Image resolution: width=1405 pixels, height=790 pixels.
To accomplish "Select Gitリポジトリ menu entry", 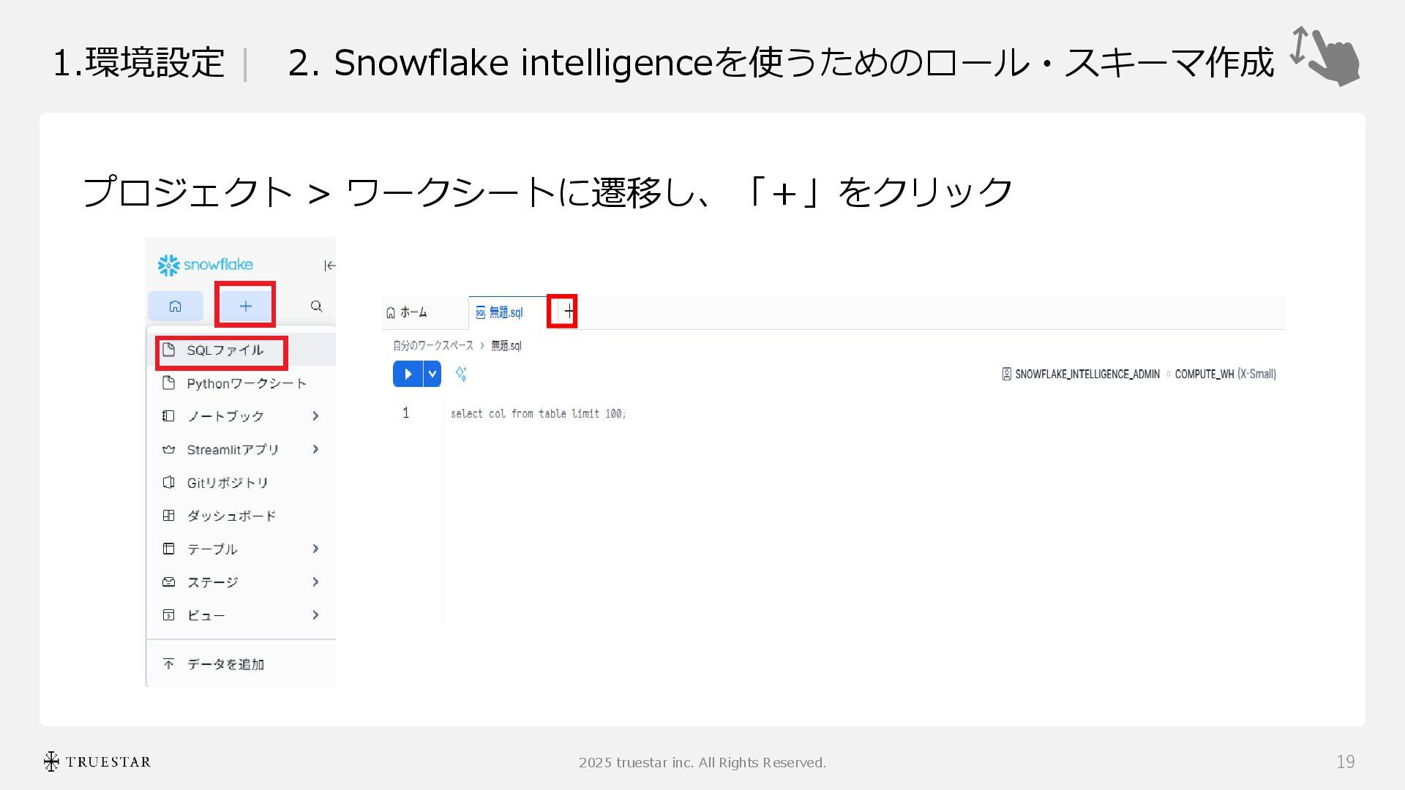I will 228,483.
